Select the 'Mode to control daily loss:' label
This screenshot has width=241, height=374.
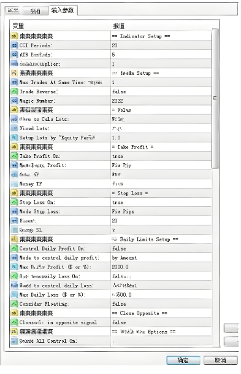coord(56,286)
